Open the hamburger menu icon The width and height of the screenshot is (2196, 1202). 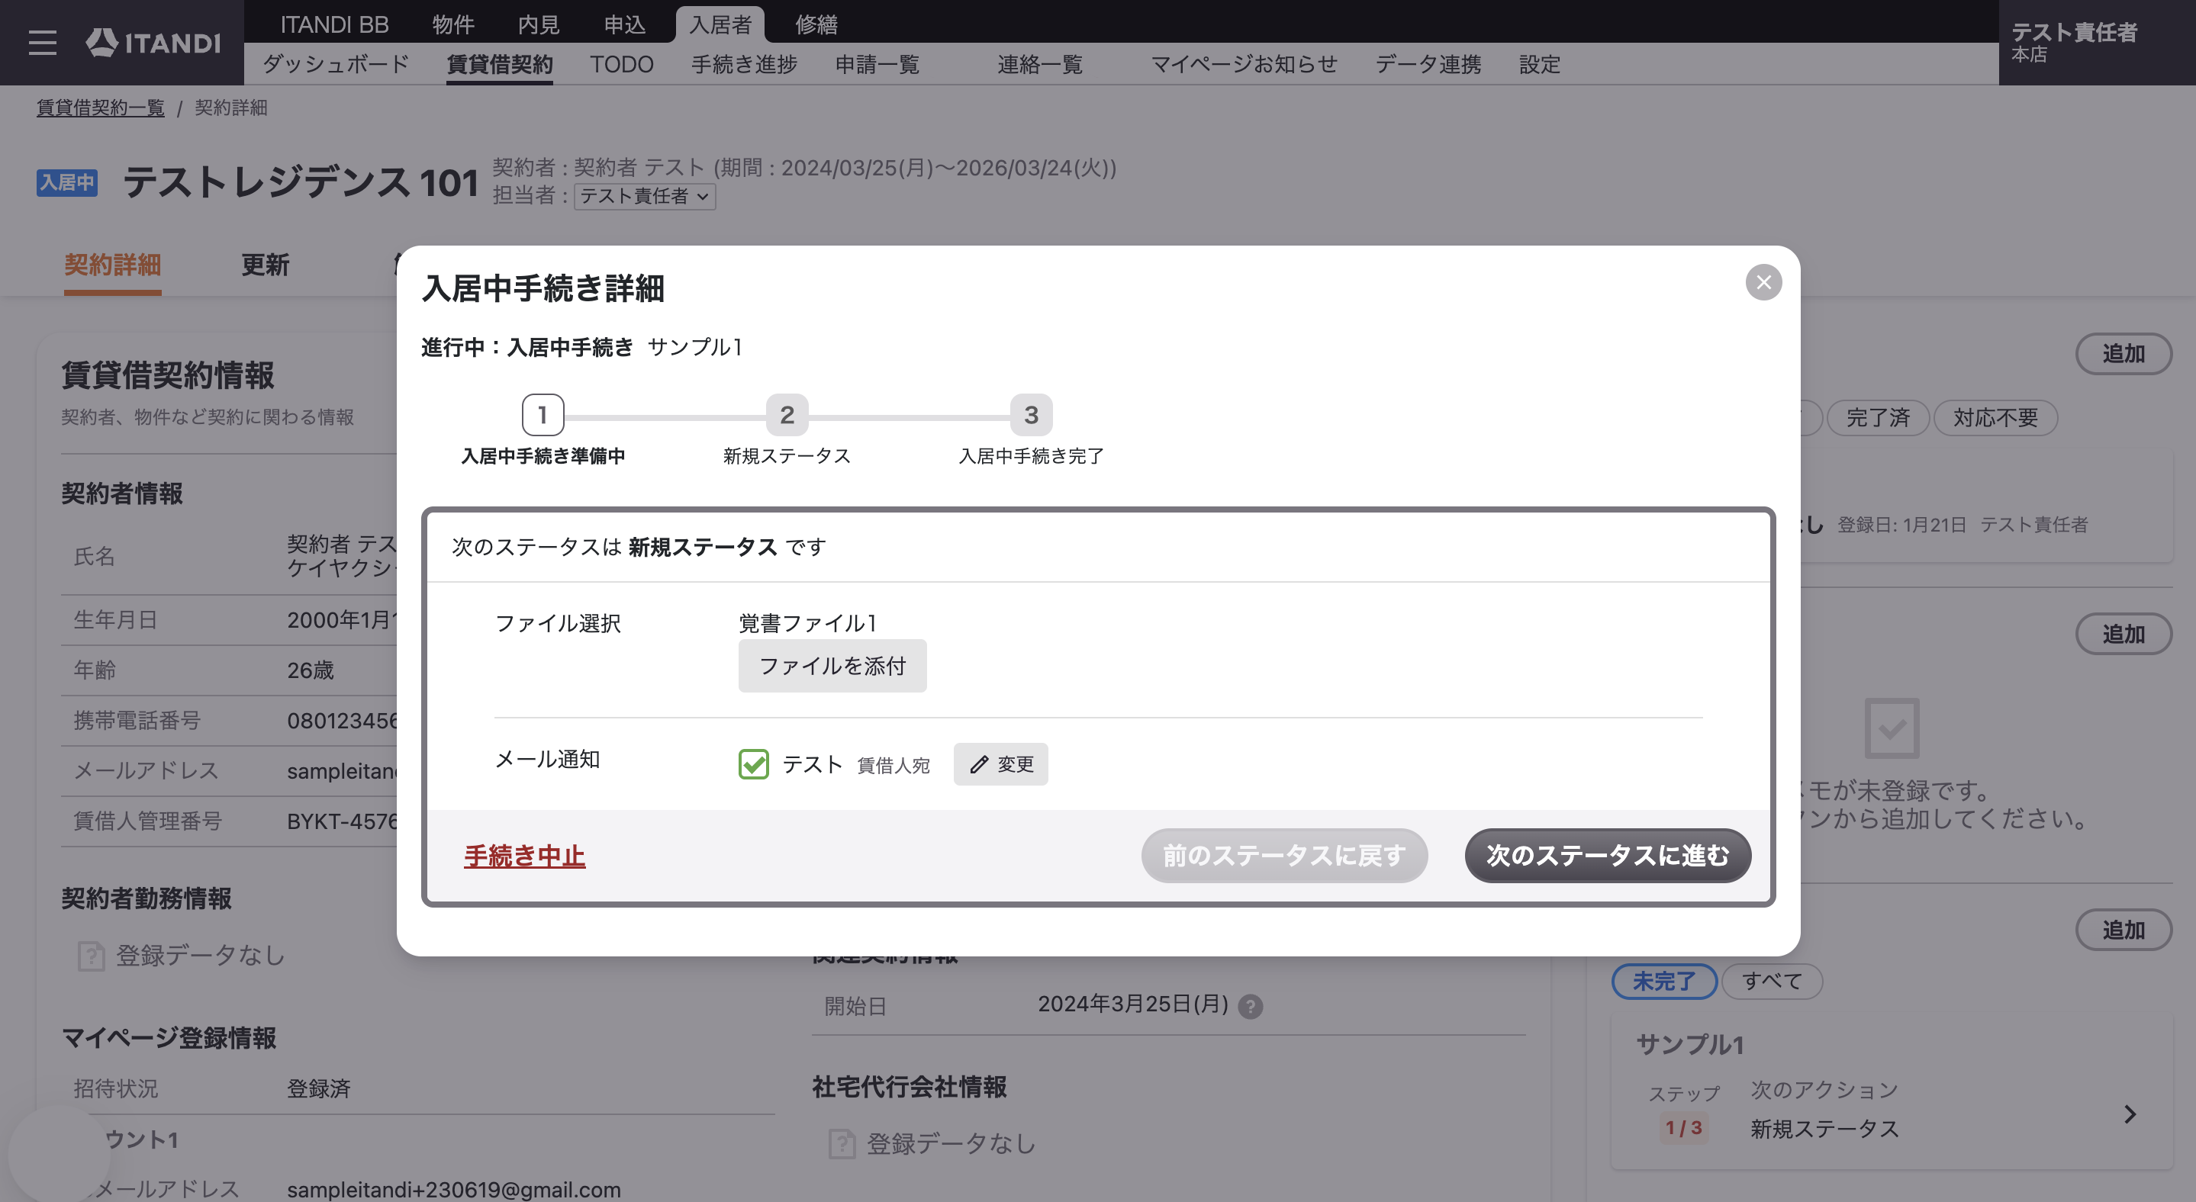[42, 43]
